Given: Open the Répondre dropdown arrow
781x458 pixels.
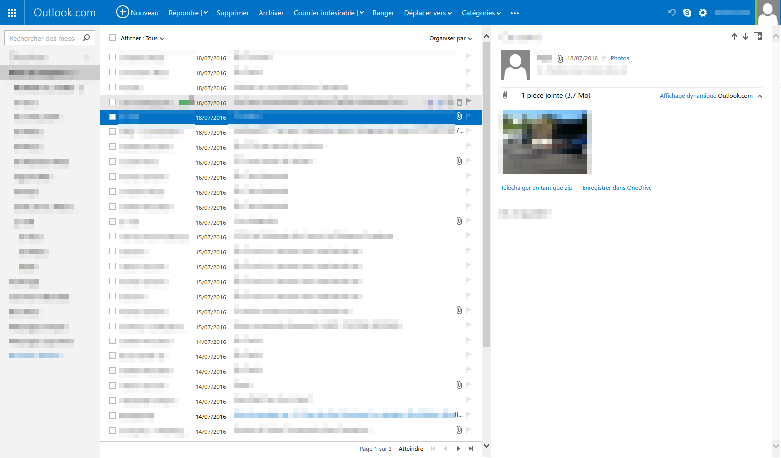Looking at the screenshot, I should (205, 13).
